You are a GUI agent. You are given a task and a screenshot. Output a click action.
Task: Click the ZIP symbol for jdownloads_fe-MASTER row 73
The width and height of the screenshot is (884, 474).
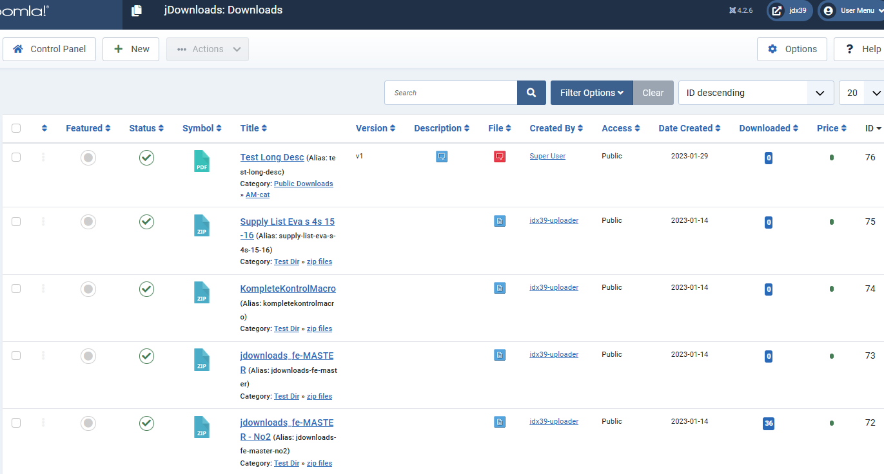(202, 359)
